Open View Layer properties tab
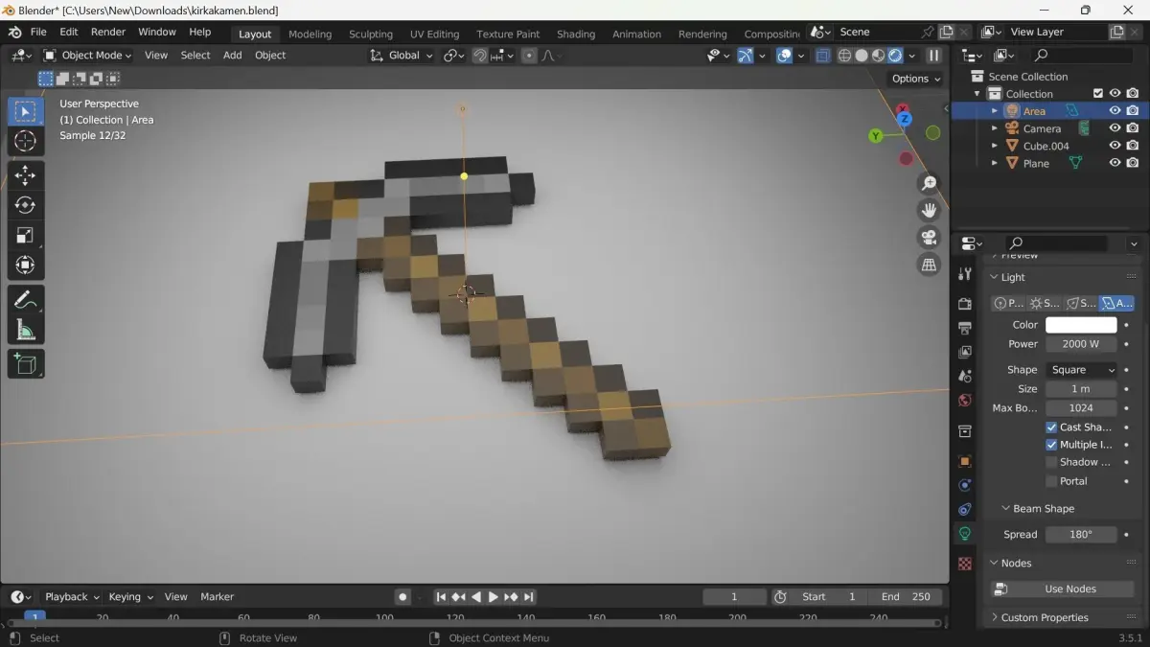The height and width of the screenshot is (647, 1150). (965, 352)
